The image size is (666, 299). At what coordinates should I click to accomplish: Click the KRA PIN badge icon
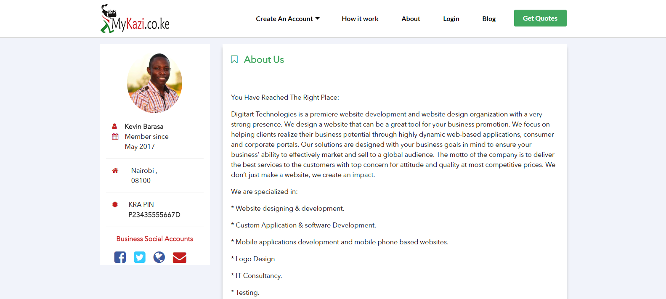coord(115,204)
